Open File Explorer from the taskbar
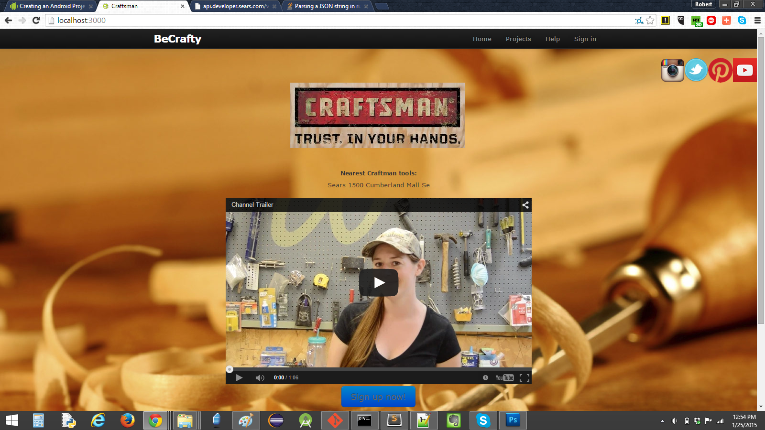Viewport: 765px width, 430px height. click(x=185, y=420)
